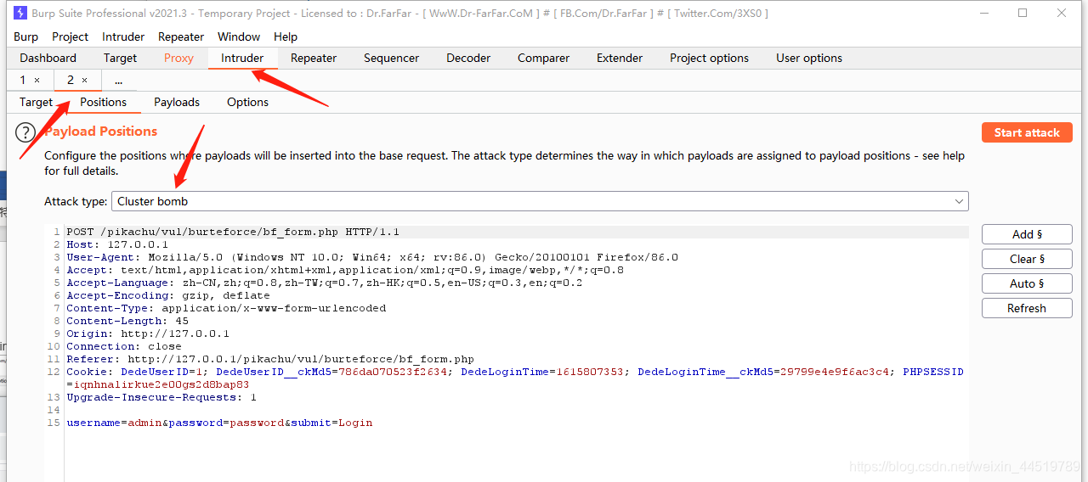Click the Connection: close line

point(124,346)
